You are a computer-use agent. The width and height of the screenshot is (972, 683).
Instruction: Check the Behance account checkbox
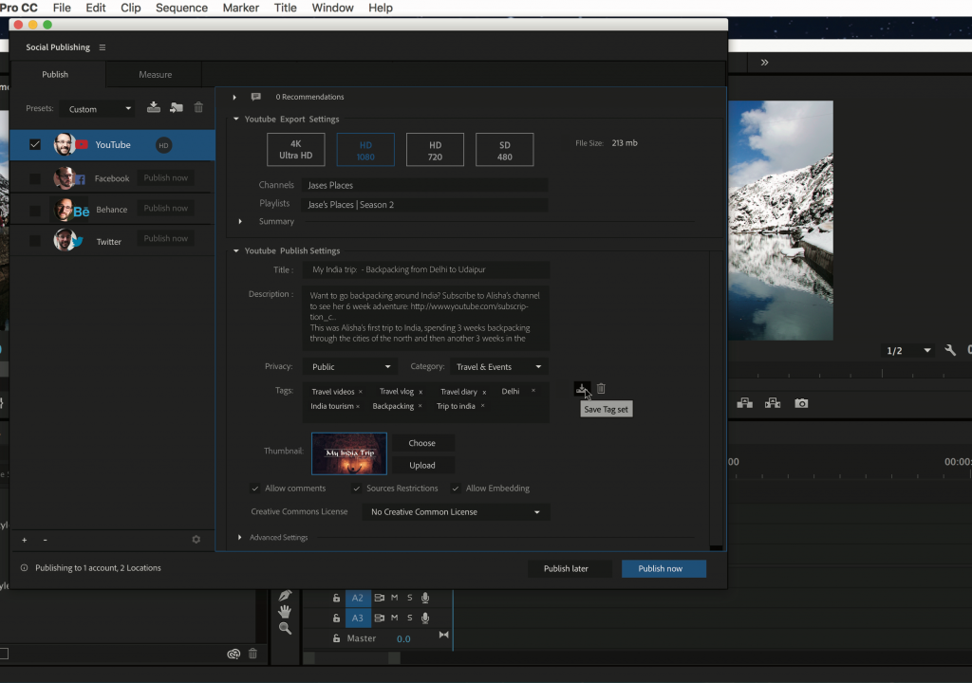[x=35, y=210]
